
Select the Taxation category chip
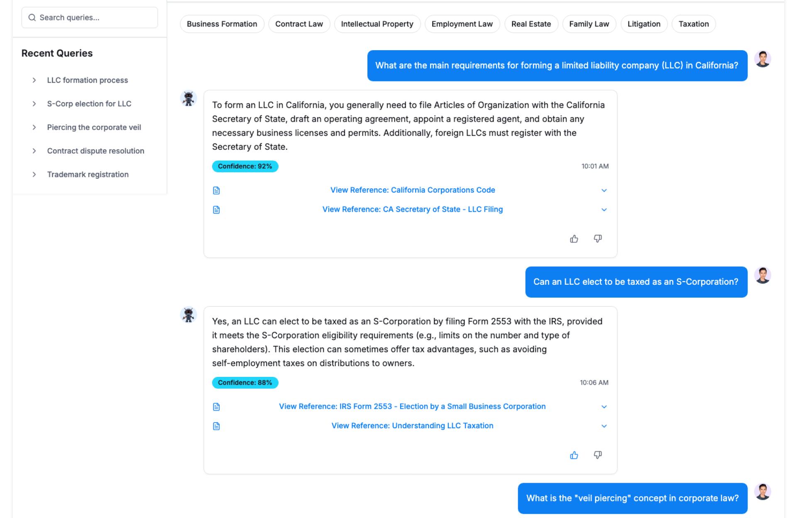pyautogui.click(x=693, y=24)
